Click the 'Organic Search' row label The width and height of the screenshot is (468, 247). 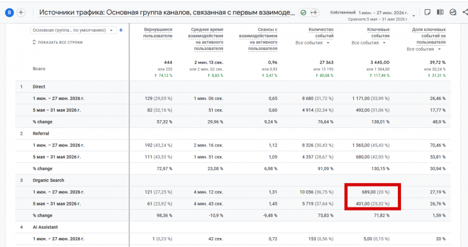point(48,181)
